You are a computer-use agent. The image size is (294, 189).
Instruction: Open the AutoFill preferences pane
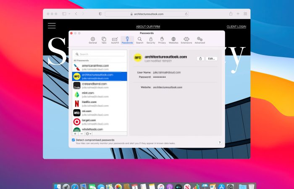(x=115, y=40)
